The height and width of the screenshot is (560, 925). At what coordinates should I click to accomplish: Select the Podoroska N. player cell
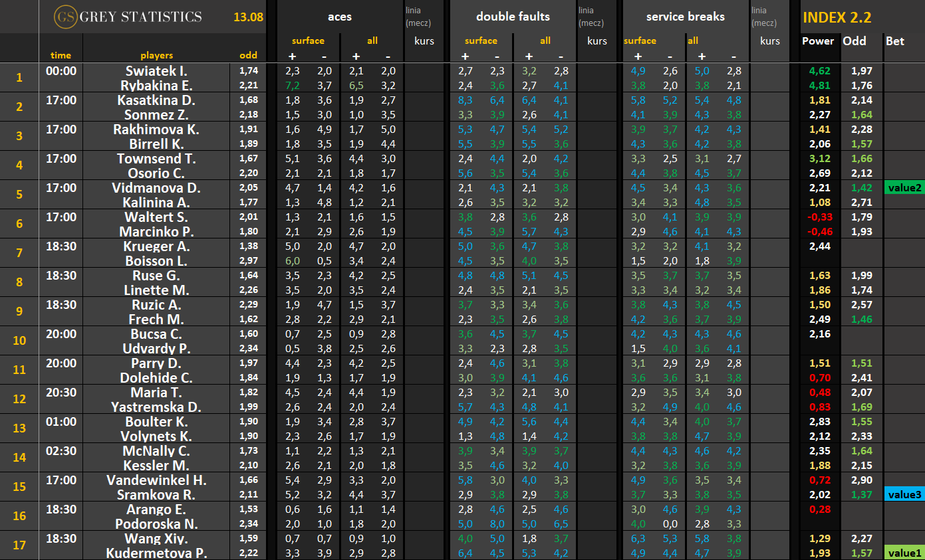(156, 523)
